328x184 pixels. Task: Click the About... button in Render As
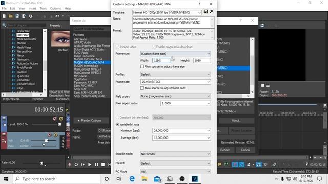coord(236,121)
